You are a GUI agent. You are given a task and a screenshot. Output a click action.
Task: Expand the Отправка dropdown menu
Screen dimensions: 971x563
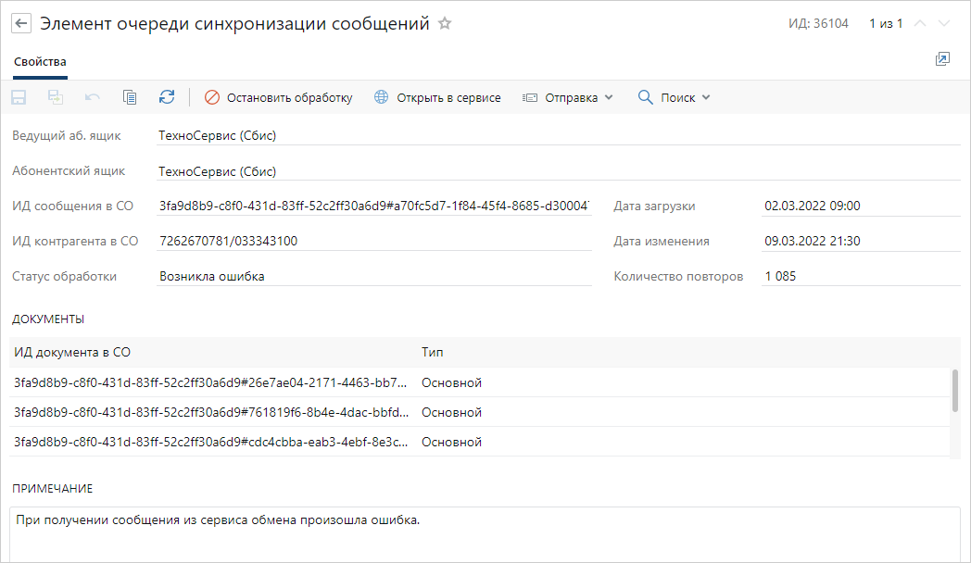pyautogui.click(x=568, y=97)
